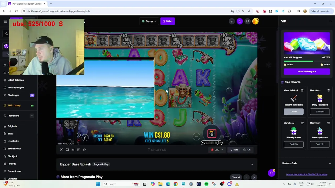Viewport: 335px width, 188px height.
Task: Open the chart statistics icon below game
Action: tap(79, 150)
